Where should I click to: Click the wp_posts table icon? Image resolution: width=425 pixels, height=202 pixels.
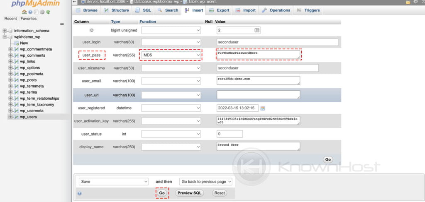pos(17,80)
